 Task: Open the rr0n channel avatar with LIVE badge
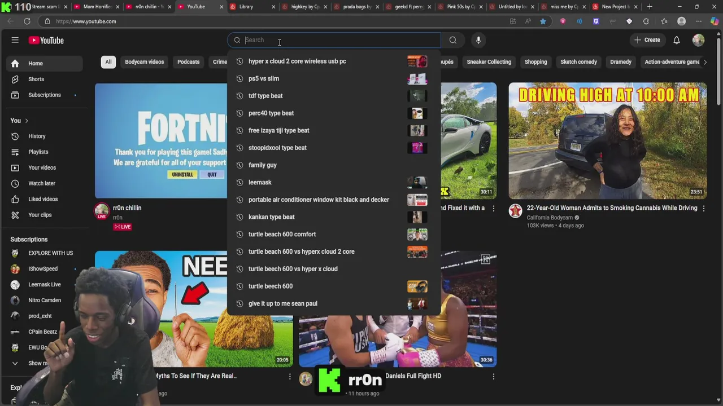pos(102,211)
